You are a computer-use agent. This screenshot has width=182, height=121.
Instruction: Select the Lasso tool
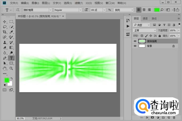[x=5, y=27]
